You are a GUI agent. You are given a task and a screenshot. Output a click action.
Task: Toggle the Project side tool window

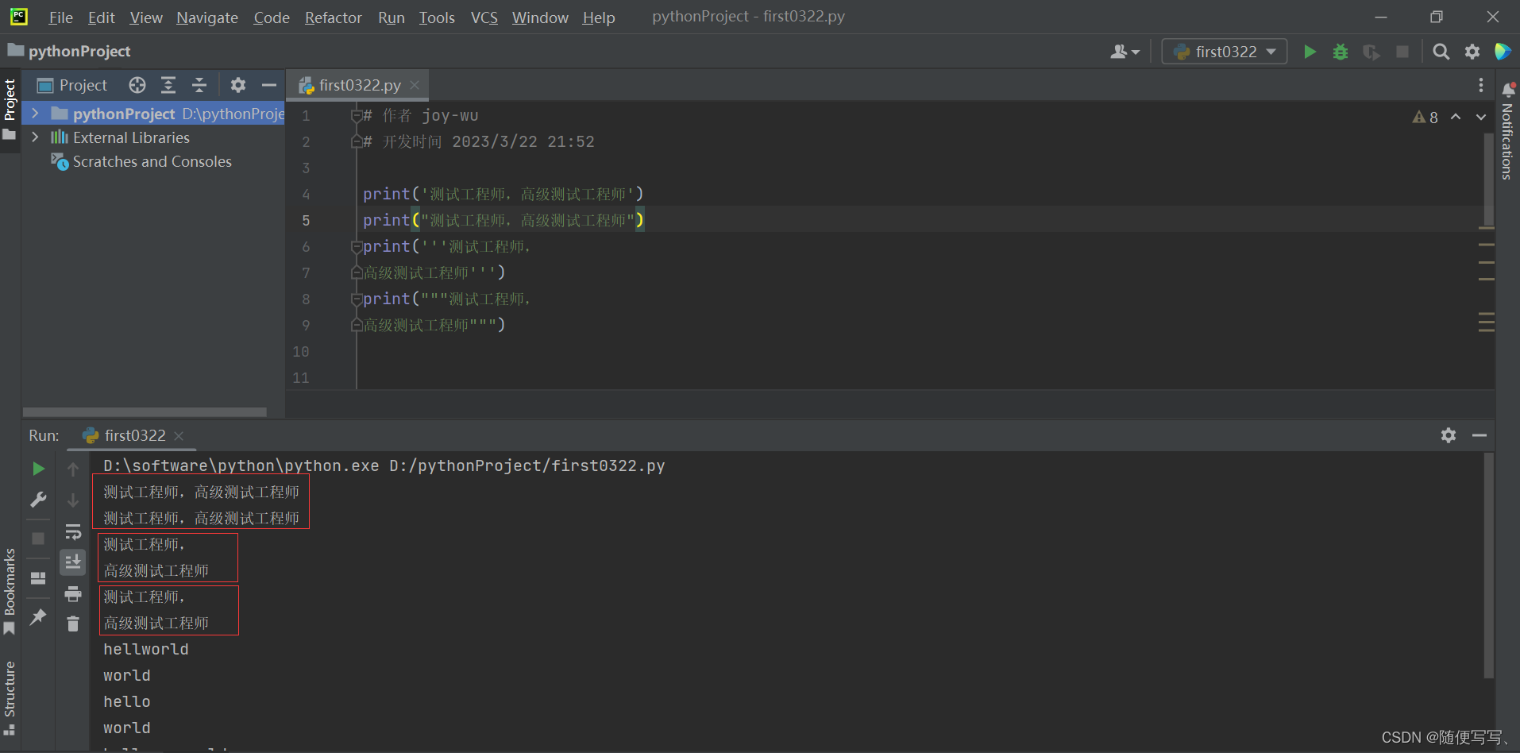click(x=10, y=109)
